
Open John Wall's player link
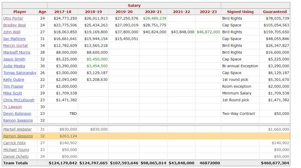(12, 32)
